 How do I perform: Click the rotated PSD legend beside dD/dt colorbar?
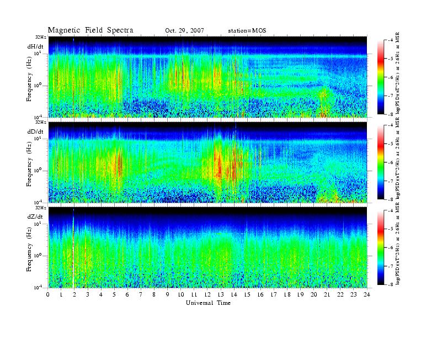pyautogui.click(x=397, y=159)
